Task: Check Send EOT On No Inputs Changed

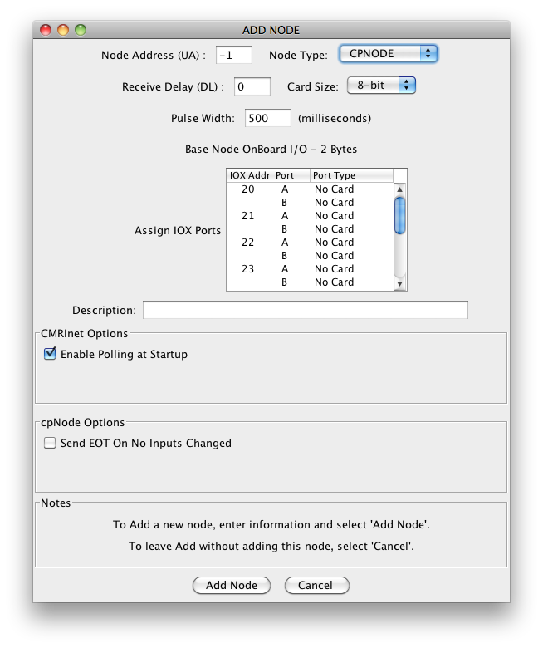Action: click(x=50, y=443)
